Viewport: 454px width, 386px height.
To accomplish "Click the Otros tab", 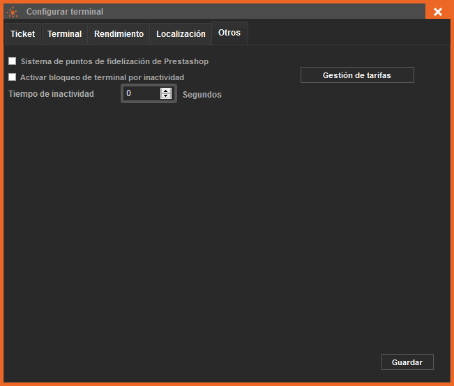I will 229,33.
